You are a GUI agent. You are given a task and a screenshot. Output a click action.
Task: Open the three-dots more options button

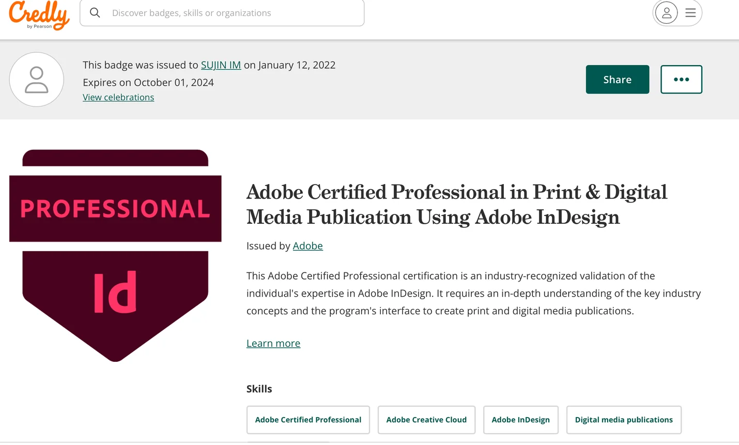[x=681, y=80]
